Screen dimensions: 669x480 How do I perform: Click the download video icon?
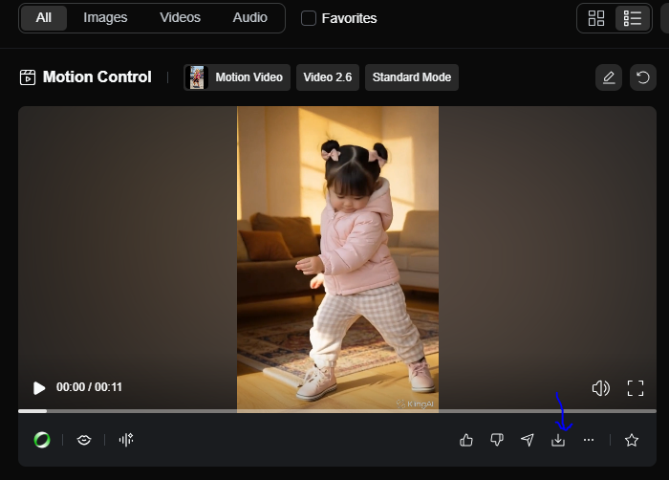[558, 440]
